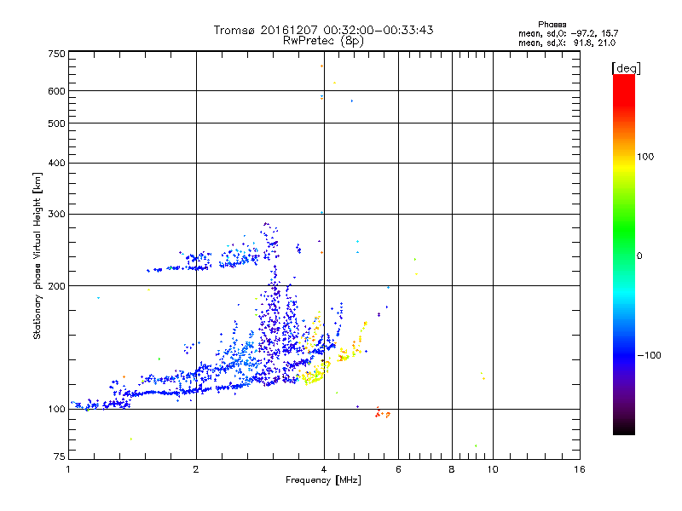Select the 'mean, sd,O: -97.2, 15.7' line

coord(568,33)
